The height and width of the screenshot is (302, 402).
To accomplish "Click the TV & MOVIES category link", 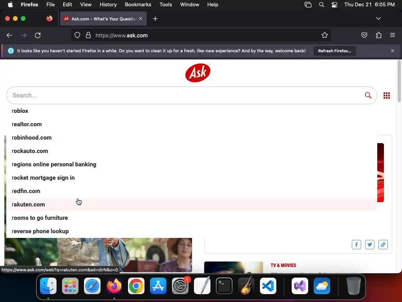I will 283,265.
